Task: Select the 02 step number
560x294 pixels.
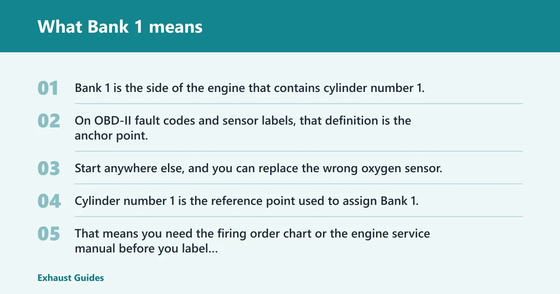Action: pos(49,121)
